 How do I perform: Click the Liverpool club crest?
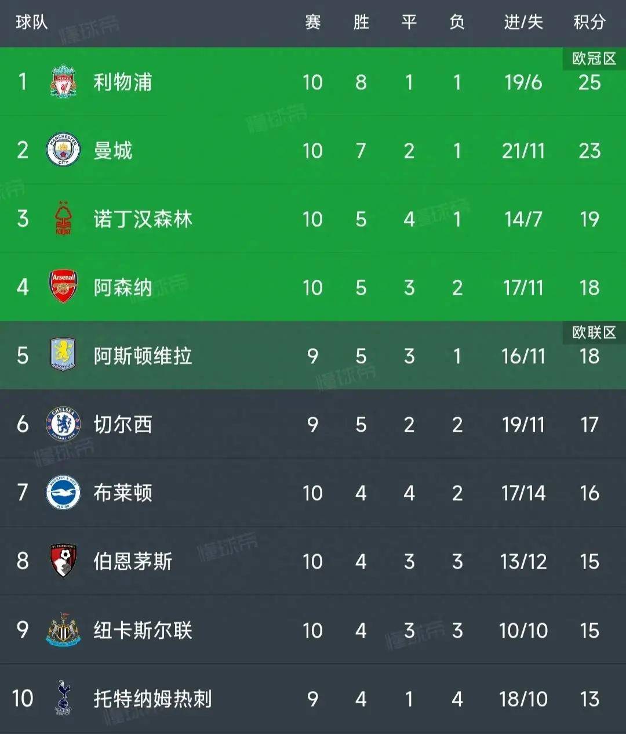pyautogui.click(x=63, y=82)
